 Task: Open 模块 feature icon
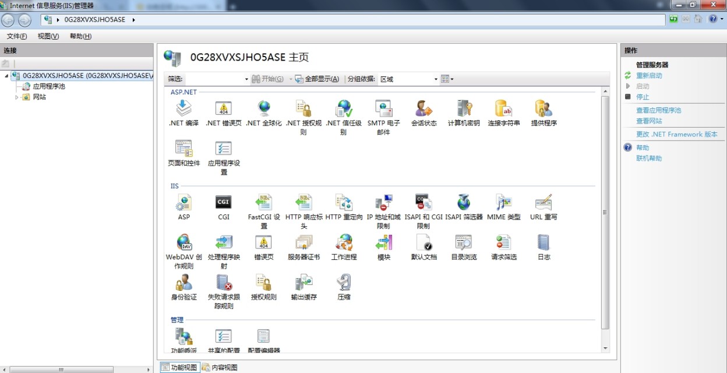(x=383, y=247)
